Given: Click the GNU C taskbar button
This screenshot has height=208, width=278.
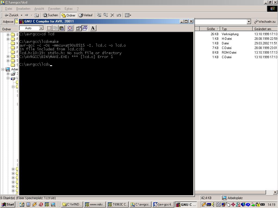Looking at the screenshot, I should pyautogui.click(x=186, y=205).
